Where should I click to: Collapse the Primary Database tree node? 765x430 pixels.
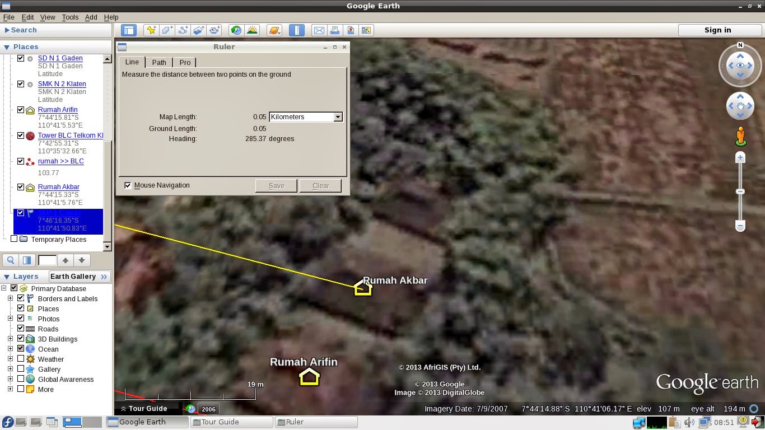(3, 288)
